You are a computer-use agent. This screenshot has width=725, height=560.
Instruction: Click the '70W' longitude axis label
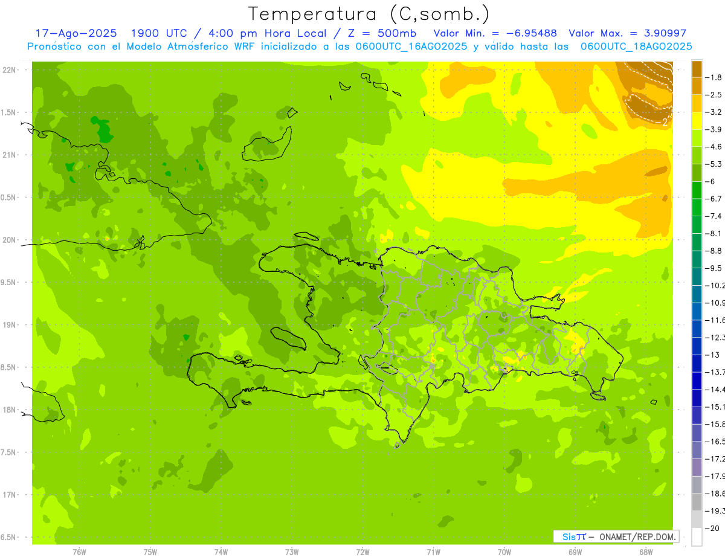pos(504,552)
